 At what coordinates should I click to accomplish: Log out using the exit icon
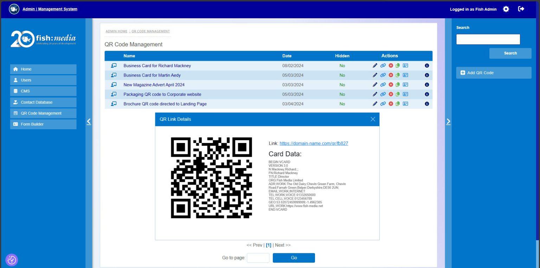point(521,9)
